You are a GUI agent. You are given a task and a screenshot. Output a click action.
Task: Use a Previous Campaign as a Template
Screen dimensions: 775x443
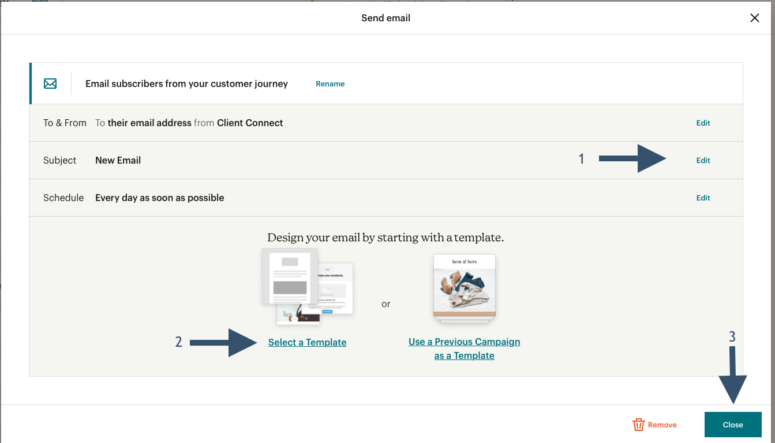tap(465, 349)
